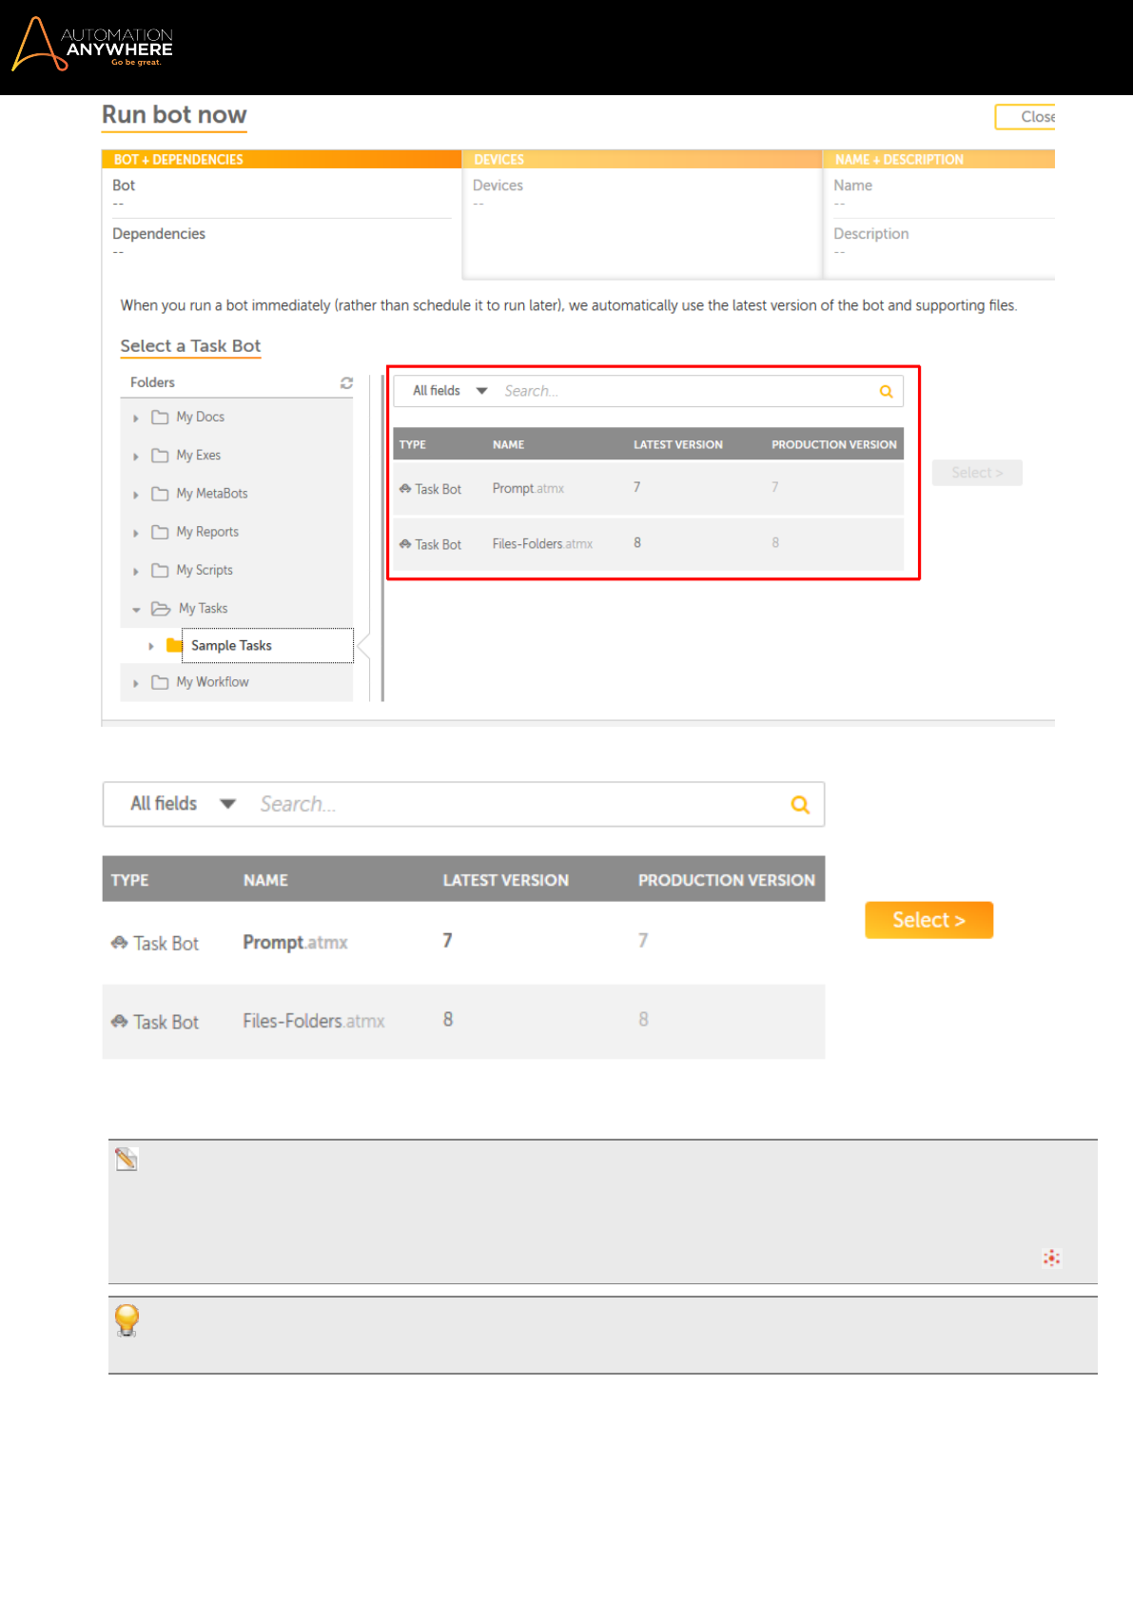
Task: Click the yellow Sample Tasks folder icon
Action: click(x=174, y=645)
